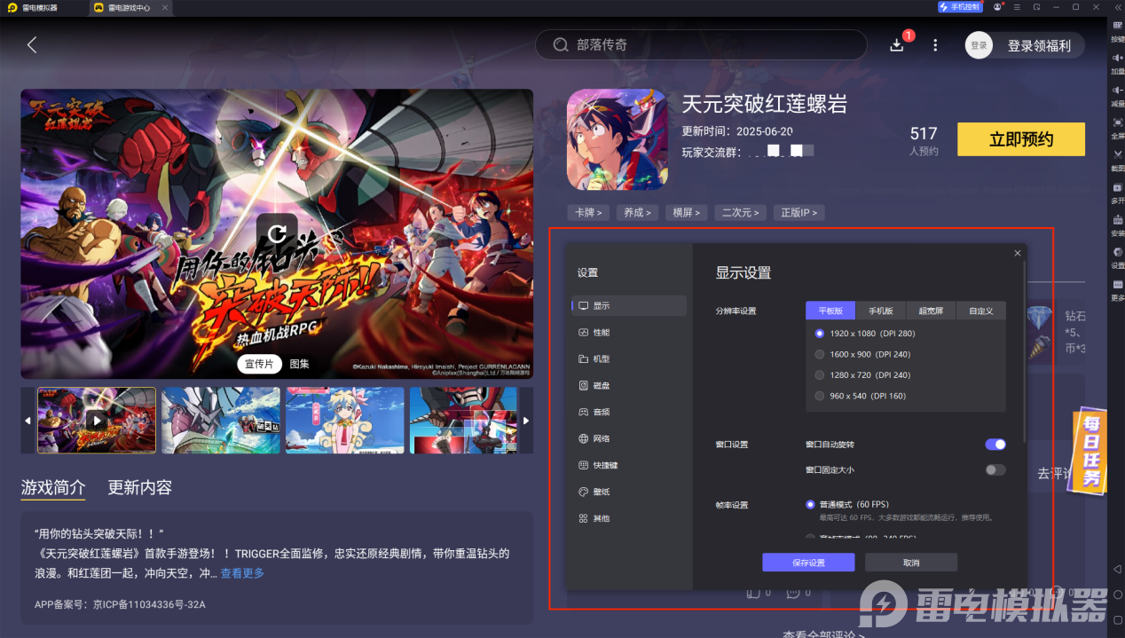Click the settings dialog vertical scrollbar
The image size is (1125, 638).
click(1024, 351)
